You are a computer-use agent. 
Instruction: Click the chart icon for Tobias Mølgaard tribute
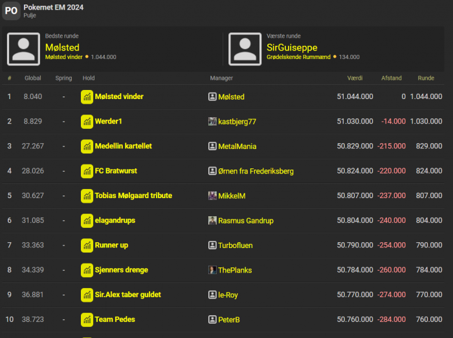(x=87, y=196)
